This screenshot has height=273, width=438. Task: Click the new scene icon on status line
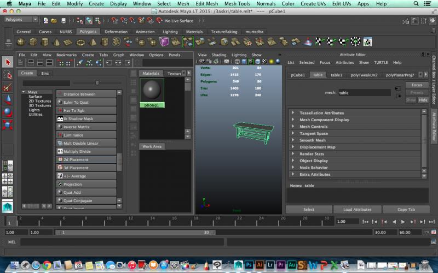(45, 21)
